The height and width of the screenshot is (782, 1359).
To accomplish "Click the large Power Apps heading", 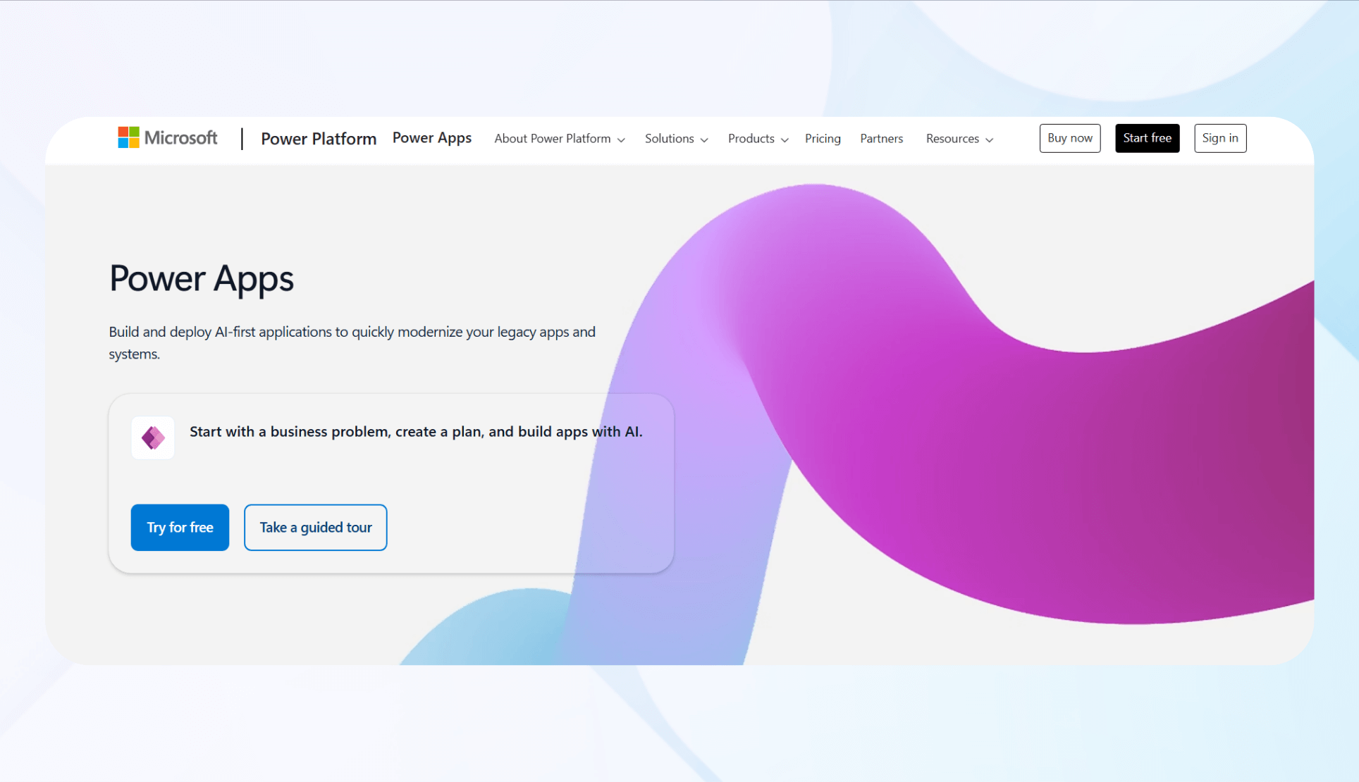I will click(x=202, y=278).
